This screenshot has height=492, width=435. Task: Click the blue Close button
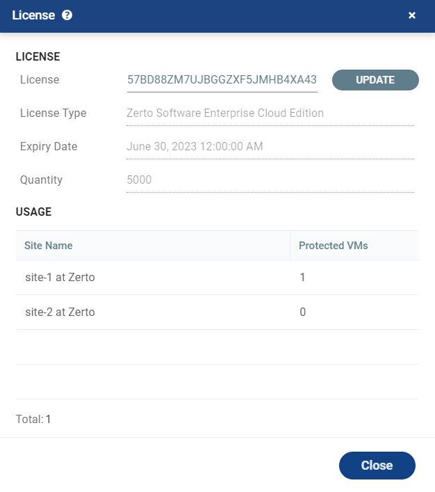[377, 466]
